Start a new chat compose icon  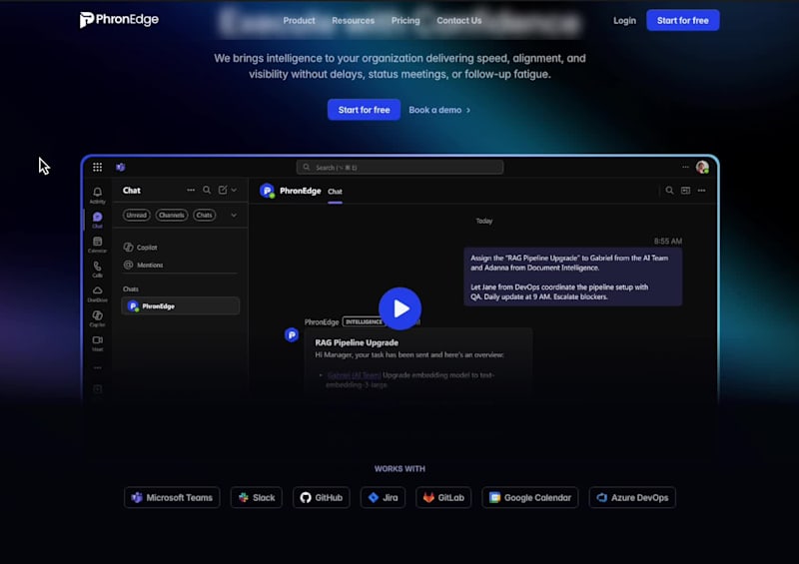pyautogui.click(x=223, y=190)
